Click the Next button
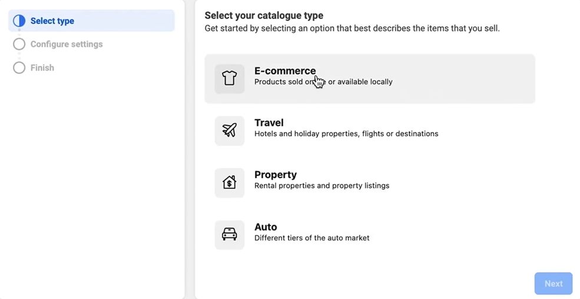The image size is (580, 299). [x=554, y=284]
